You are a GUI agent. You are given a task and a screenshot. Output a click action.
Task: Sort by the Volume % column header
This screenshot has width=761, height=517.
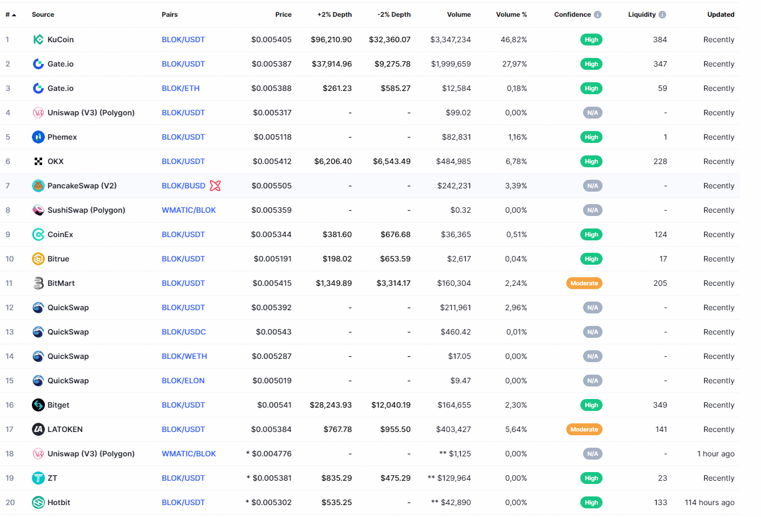click(x=511, y=15)
